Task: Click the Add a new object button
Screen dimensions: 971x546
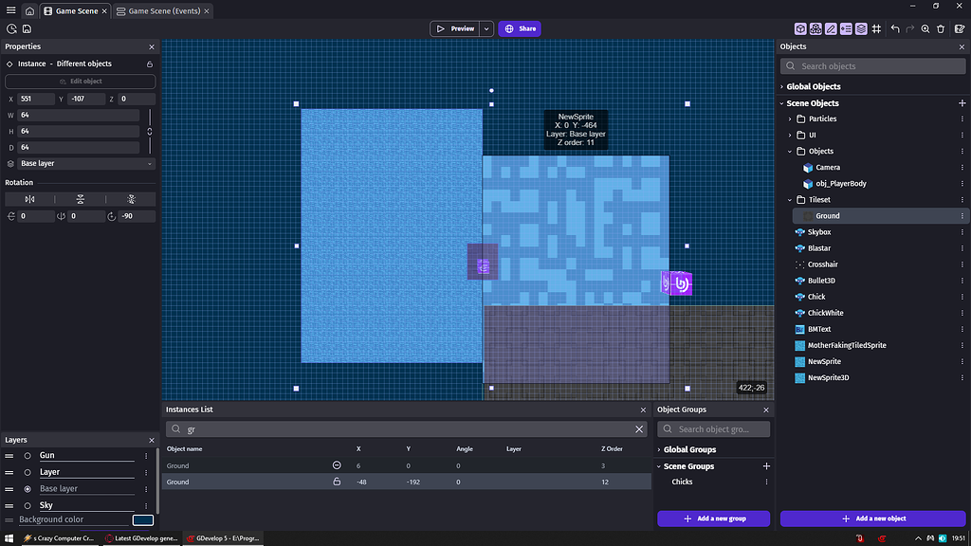Action: (x=872, y=518)
